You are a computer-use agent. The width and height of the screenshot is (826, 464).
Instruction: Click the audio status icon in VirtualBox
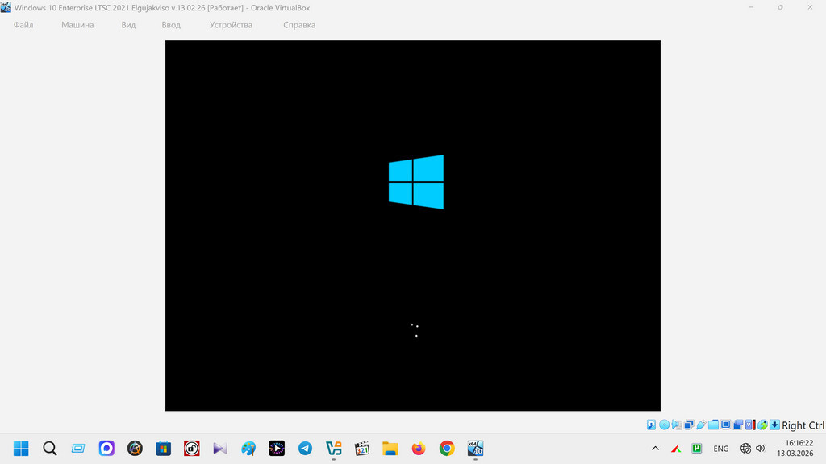(677, 425)
